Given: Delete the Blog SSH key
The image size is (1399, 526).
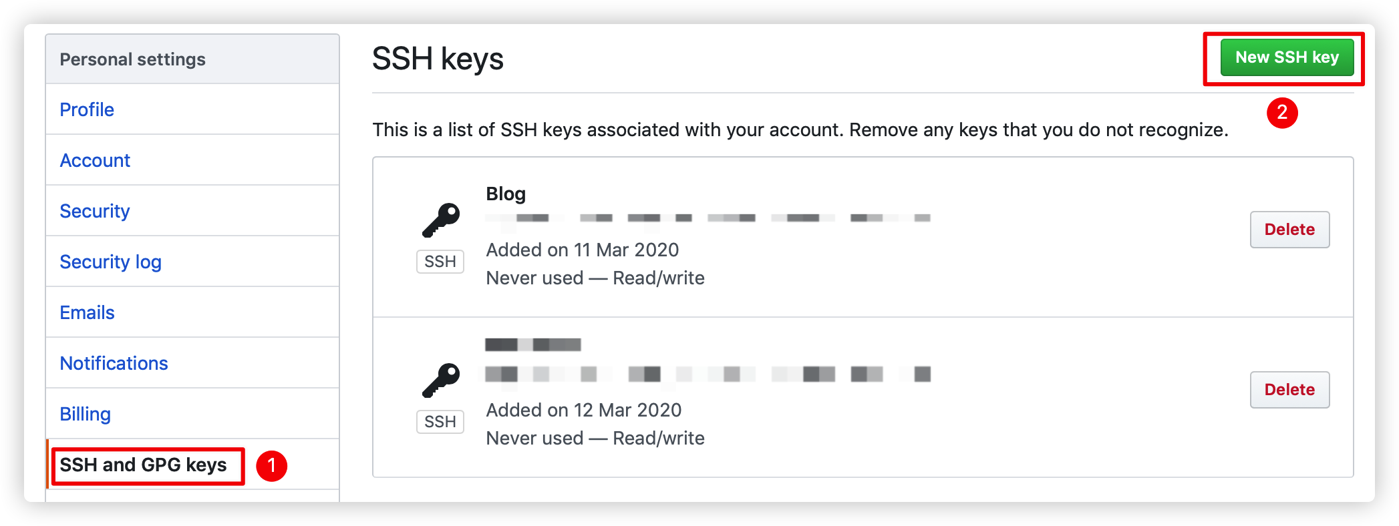Looking at the screenshot, I should click(1289, 230).
